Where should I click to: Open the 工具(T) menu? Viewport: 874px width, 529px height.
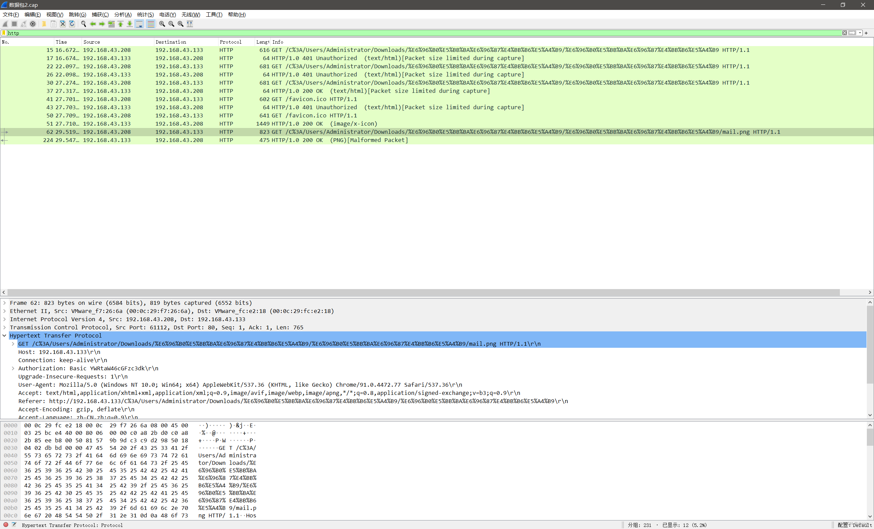pyautogui.click(x=214, y=15)
